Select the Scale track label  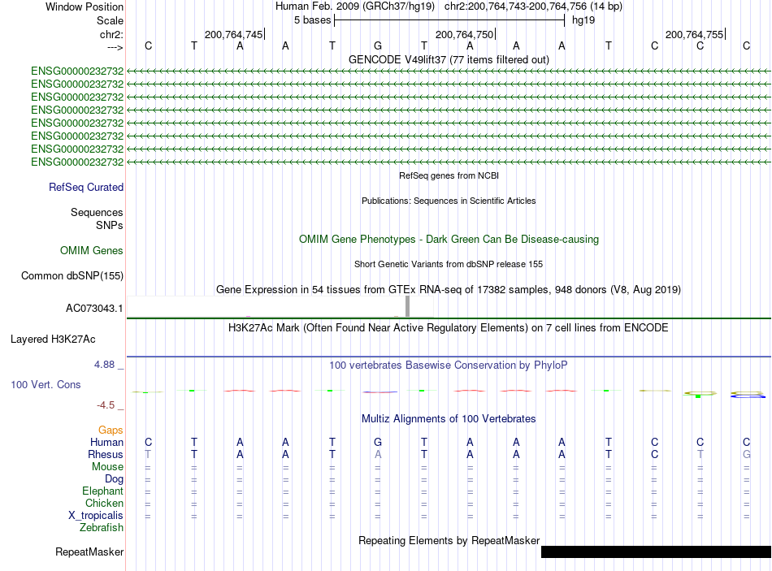[x=110, y=20]
